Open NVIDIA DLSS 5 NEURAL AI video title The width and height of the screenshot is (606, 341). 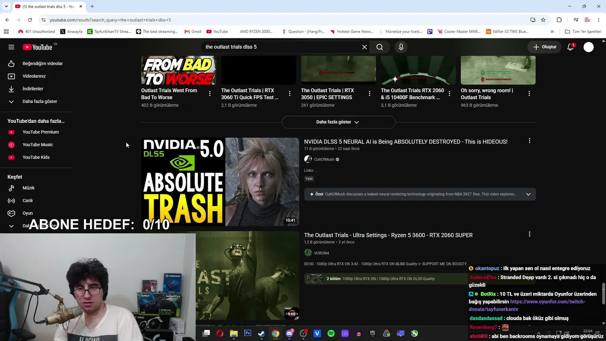pos(406,142)
